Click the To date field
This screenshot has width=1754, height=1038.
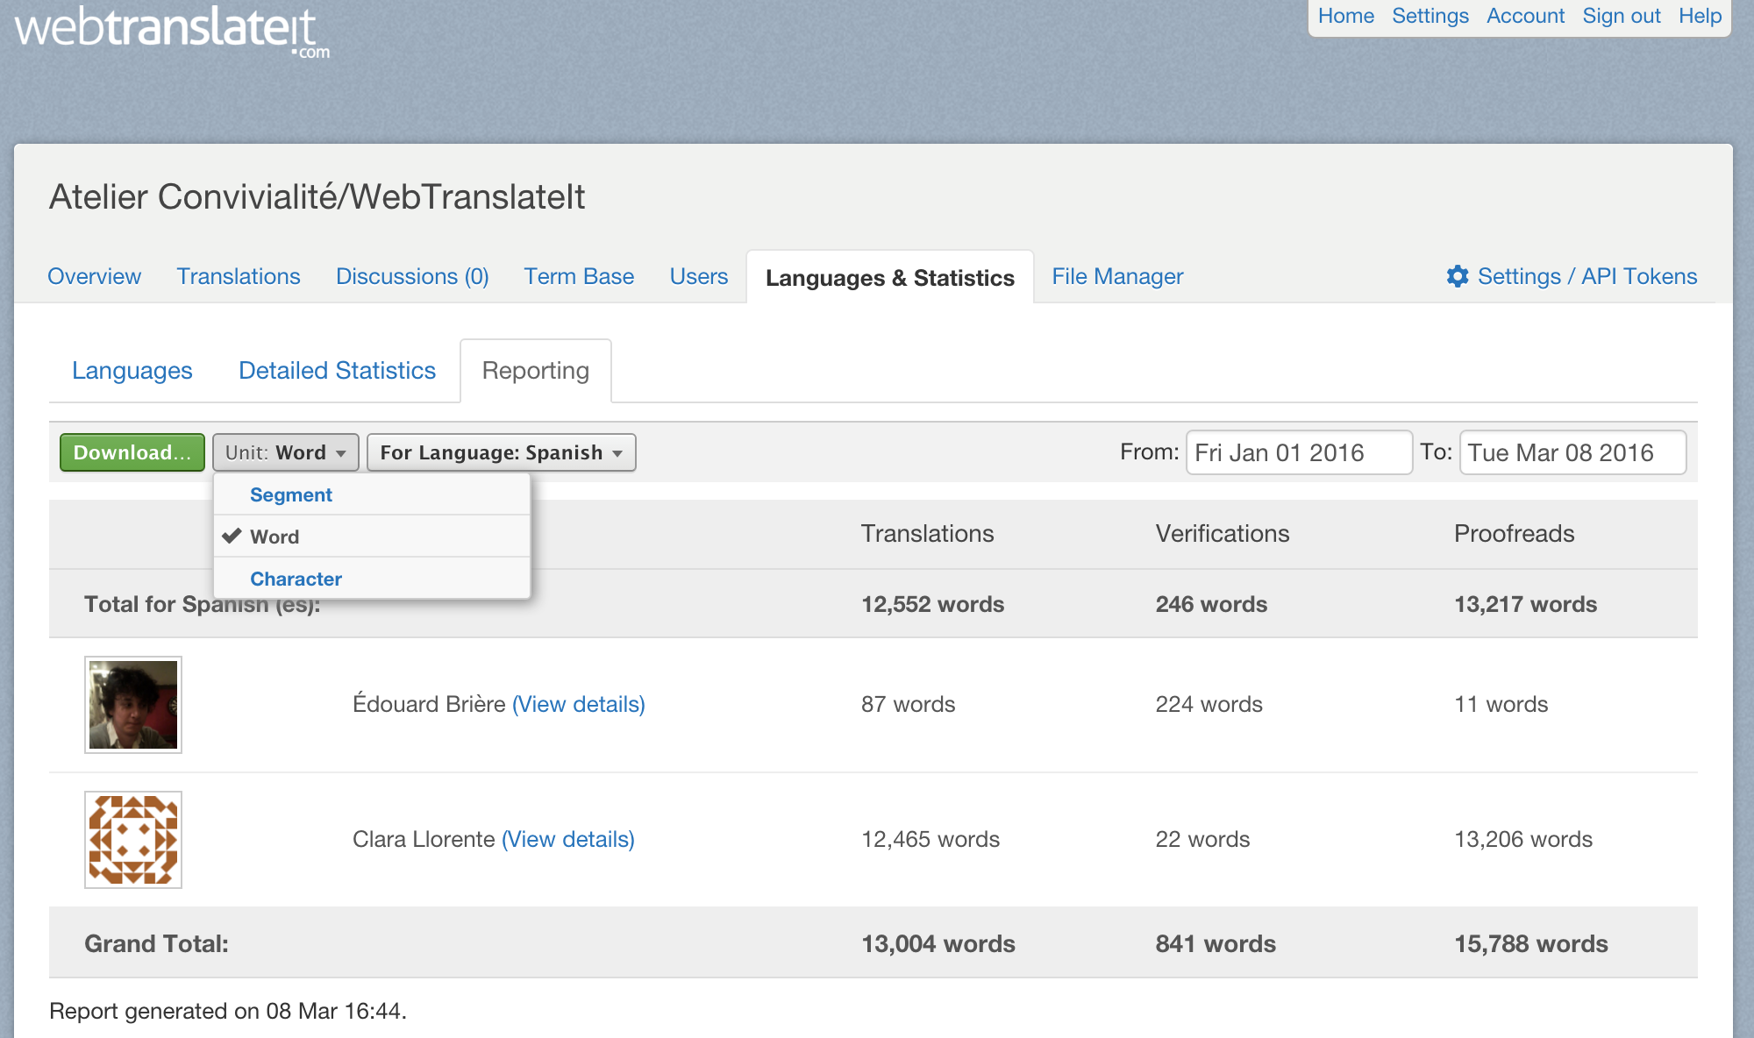[1572, 452]
